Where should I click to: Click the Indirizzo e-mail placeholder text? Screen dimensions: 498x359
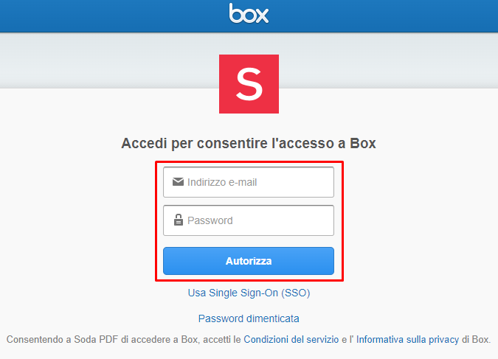click(x=222, y=182)
